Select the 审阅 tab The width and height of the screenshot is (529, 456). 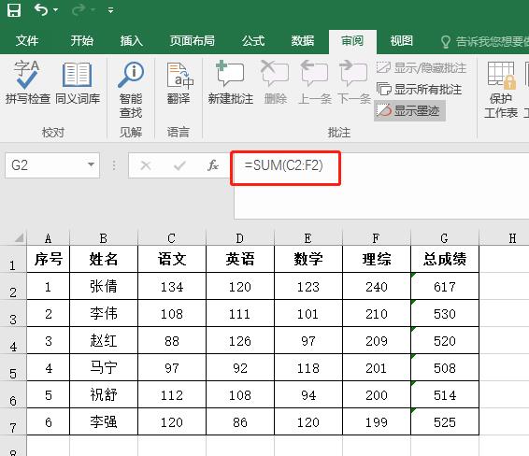click(x=352, y=41)
